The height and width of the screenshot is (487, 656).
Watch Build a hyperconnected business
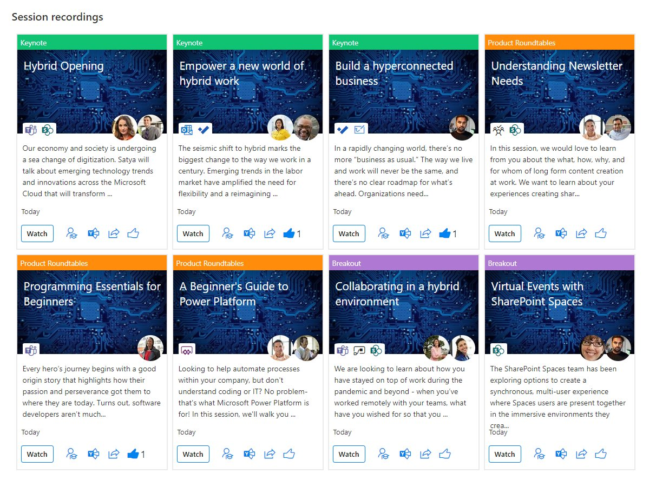(349, 234)
